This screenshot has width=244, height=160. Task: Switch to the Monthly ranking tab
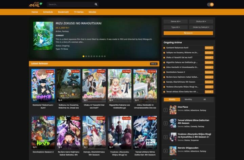coord(188,100)
